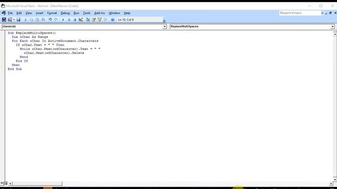Open the Properties Window icon

click(94, 19)
